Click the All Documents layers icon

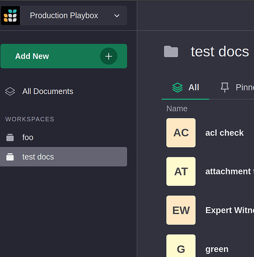[x=10, y=91]
